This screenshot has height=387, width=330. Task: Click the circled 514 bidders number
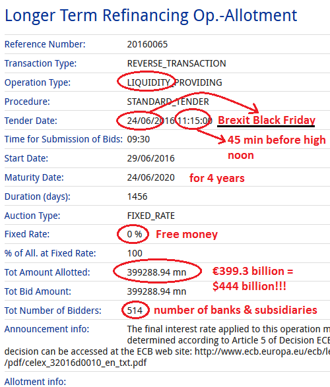[135, 311]
